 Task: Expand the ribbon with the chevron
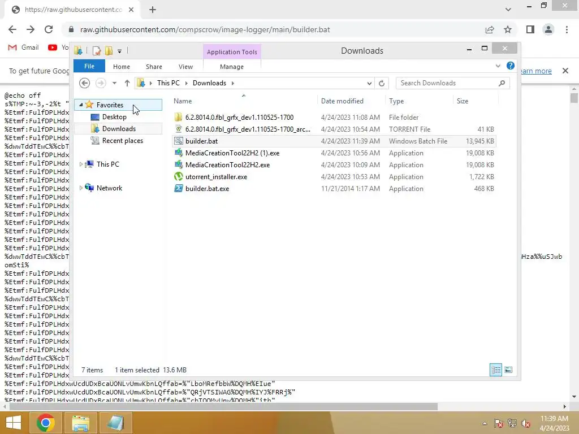pos(498,66)
